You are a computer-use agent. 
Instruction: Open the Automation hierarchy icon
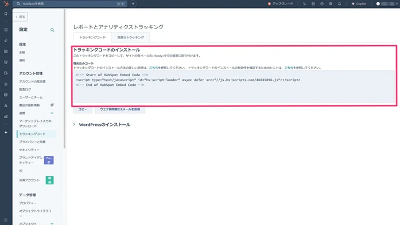point(6,105)
